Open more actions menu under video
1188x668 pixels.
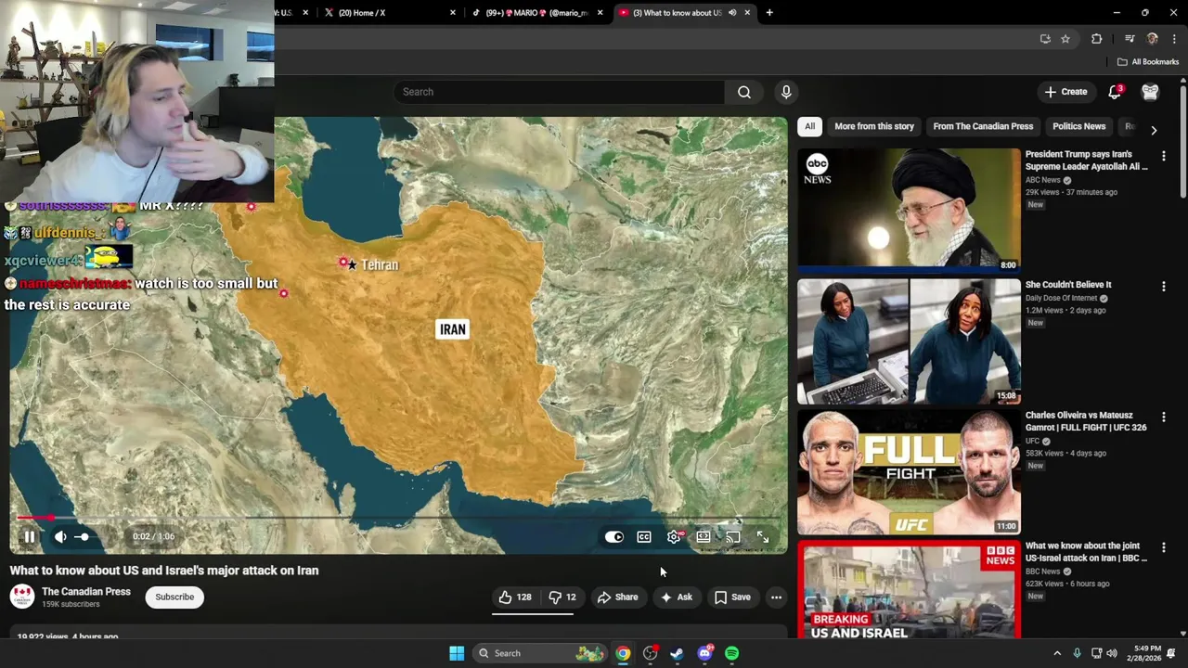776,597
